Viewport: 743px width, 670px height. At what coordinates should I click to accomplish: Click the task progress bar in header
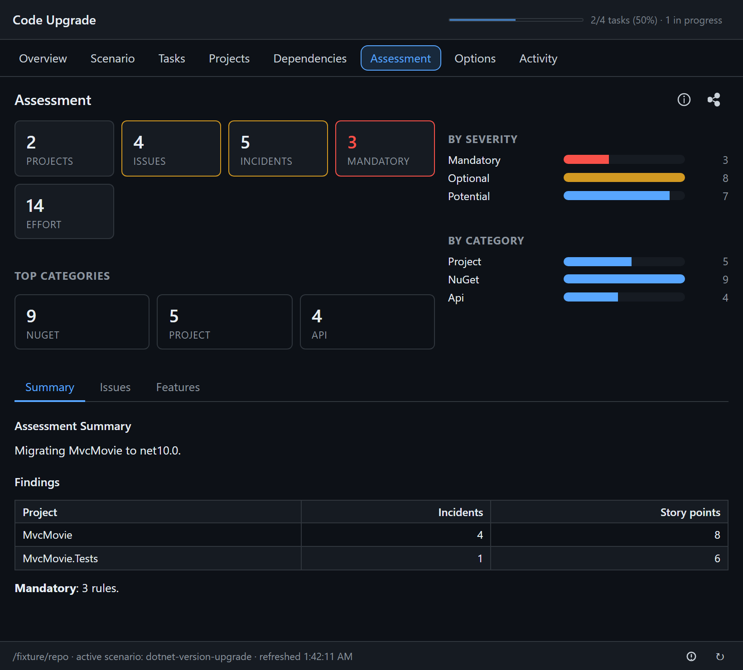point(516,20)
